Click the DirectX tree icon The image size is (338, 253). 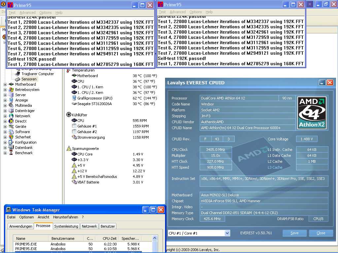11,121
